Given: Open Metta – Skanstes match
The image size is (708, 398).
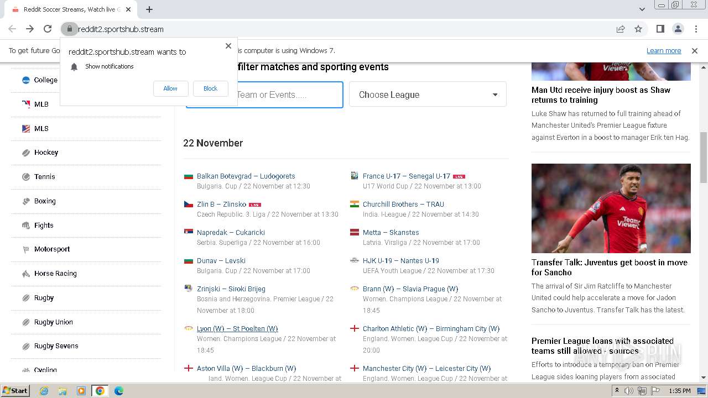Looking at the screenshot, I should [x=391, y=232].
